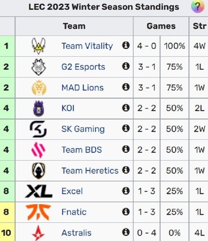
Task: Click the Team column header
Action: pyautogui.click(x=74, y=26)
